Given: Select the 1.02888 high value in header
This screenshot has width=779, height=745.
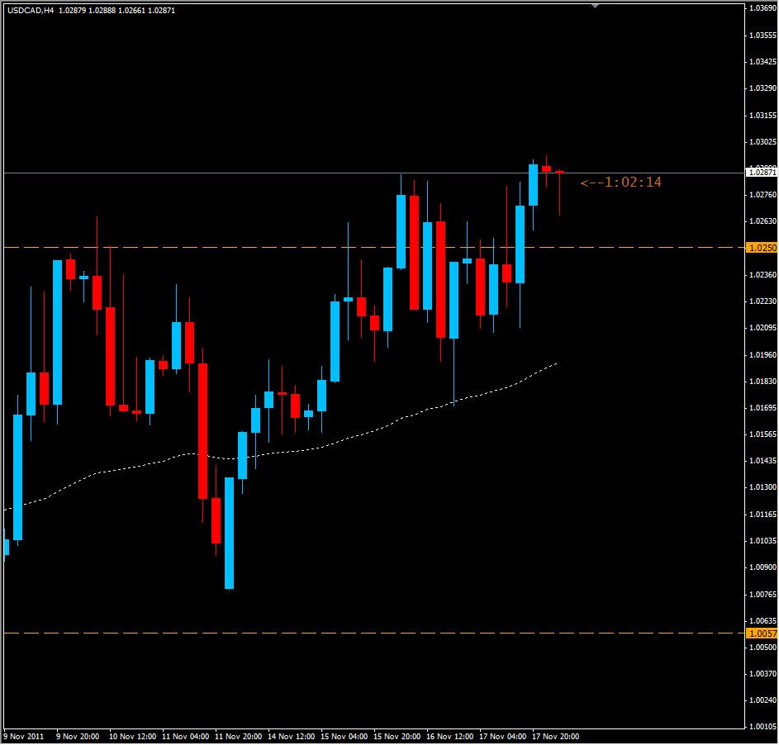Looking at the screenshot, I should pos(102,11).
